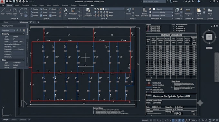Click the white swatch beside the Layer name

tap(103, 9)
